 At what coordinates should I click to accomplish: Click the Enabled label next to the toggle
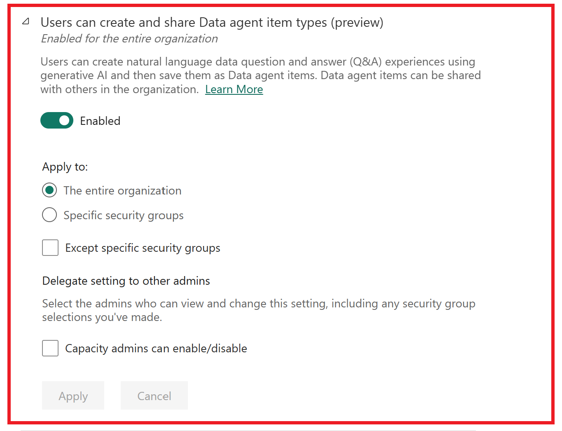tap(100, 120)
